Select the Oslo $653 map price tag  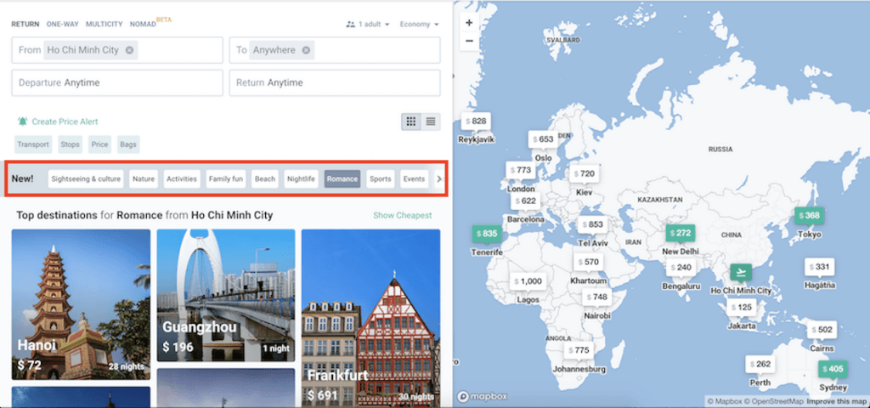543,140
